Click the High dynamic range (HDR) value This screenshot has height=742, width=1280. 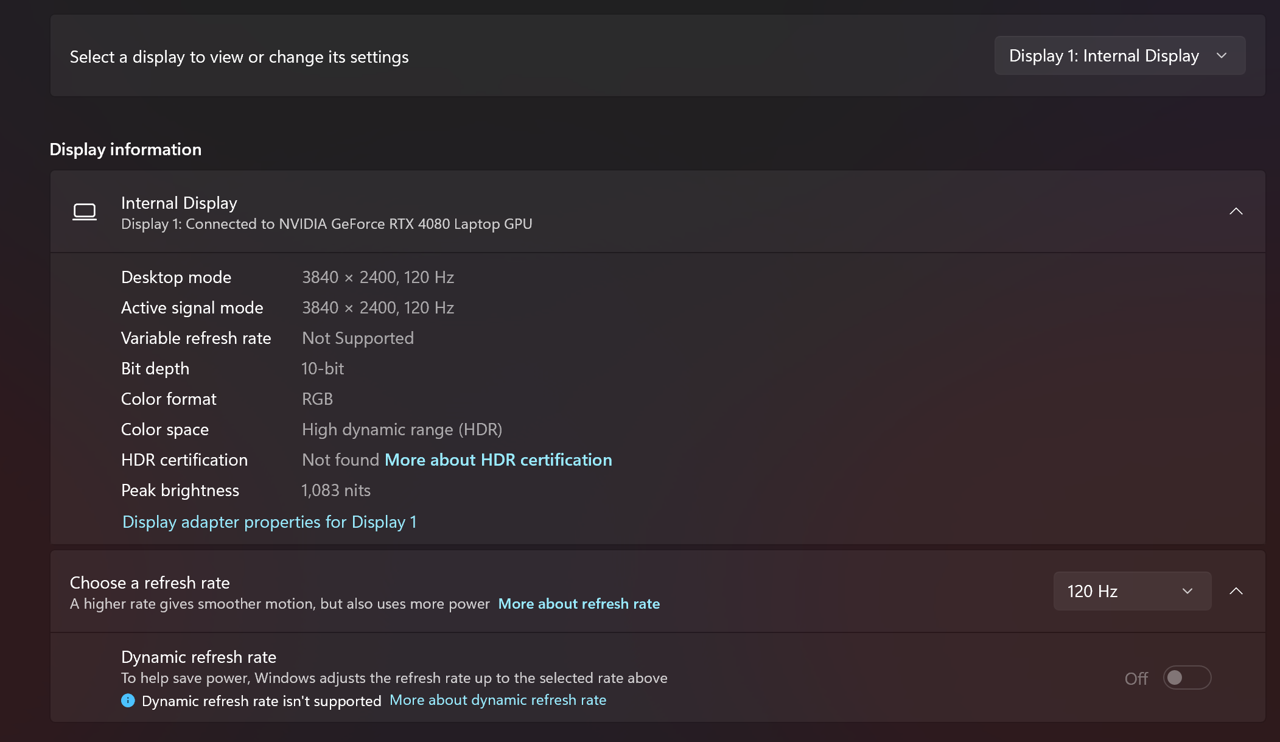[402, 429]
